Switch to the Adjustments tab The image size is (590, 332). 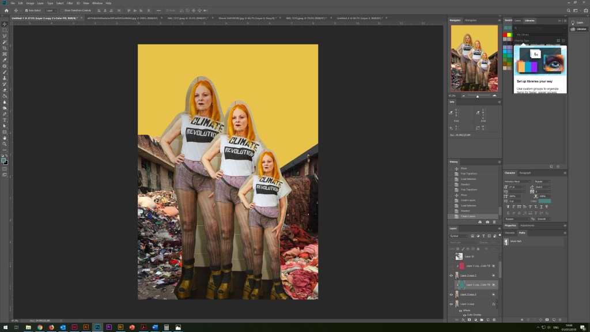pyautogui.click(x=528, y=225)
